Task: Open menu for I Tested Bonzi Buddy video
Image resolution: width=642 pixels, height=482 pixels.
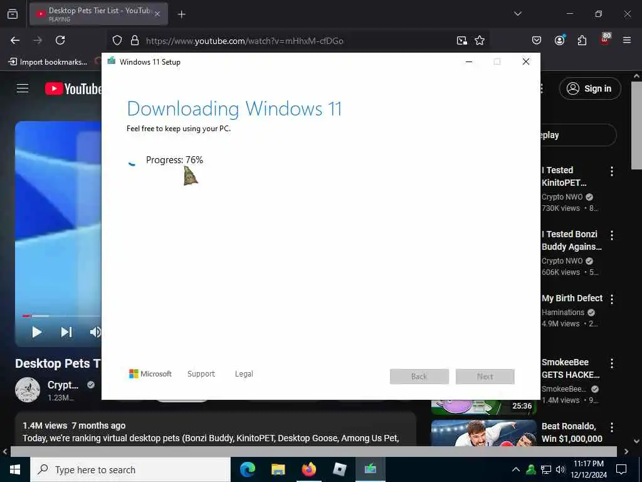Action: point(612,235)
